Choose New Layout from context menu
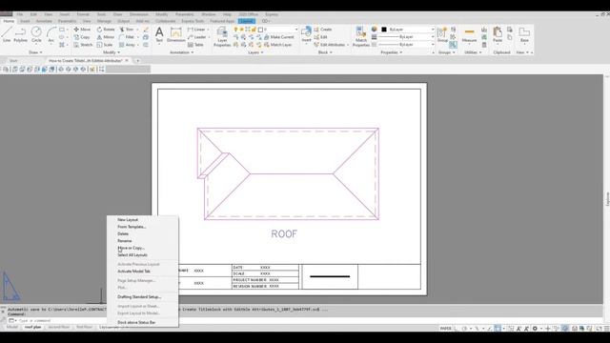The height and width of the screenshot is (343, 610). coord(128,220)
